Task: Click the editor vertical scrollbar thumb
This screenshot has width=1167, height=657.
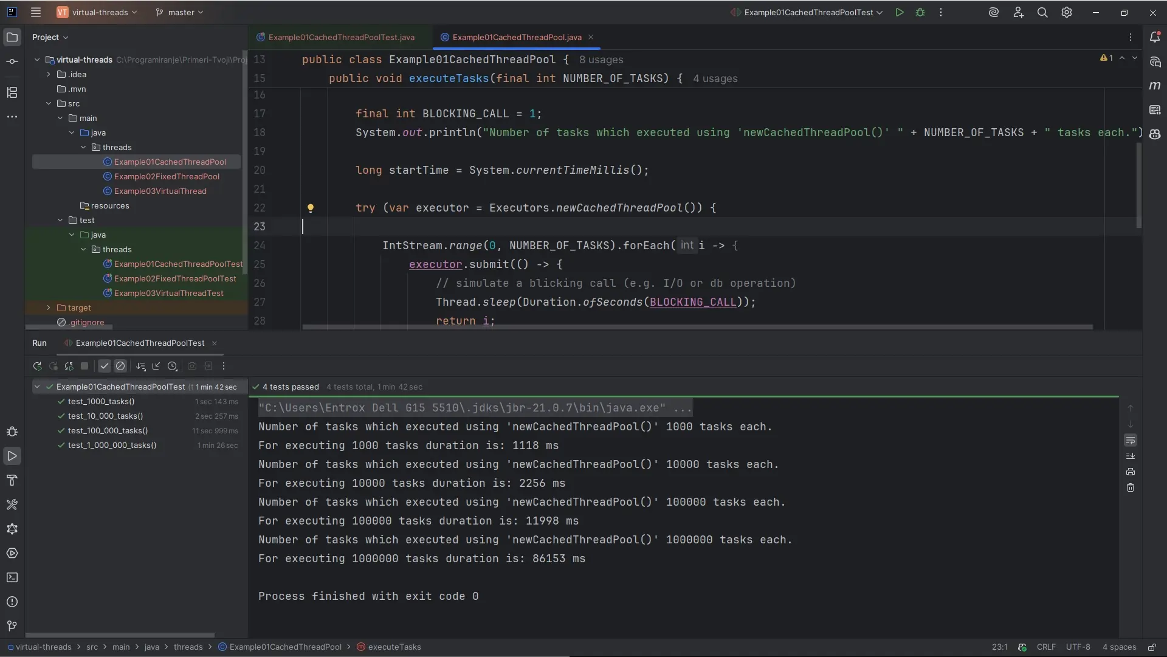Action: coord(1138,185)
